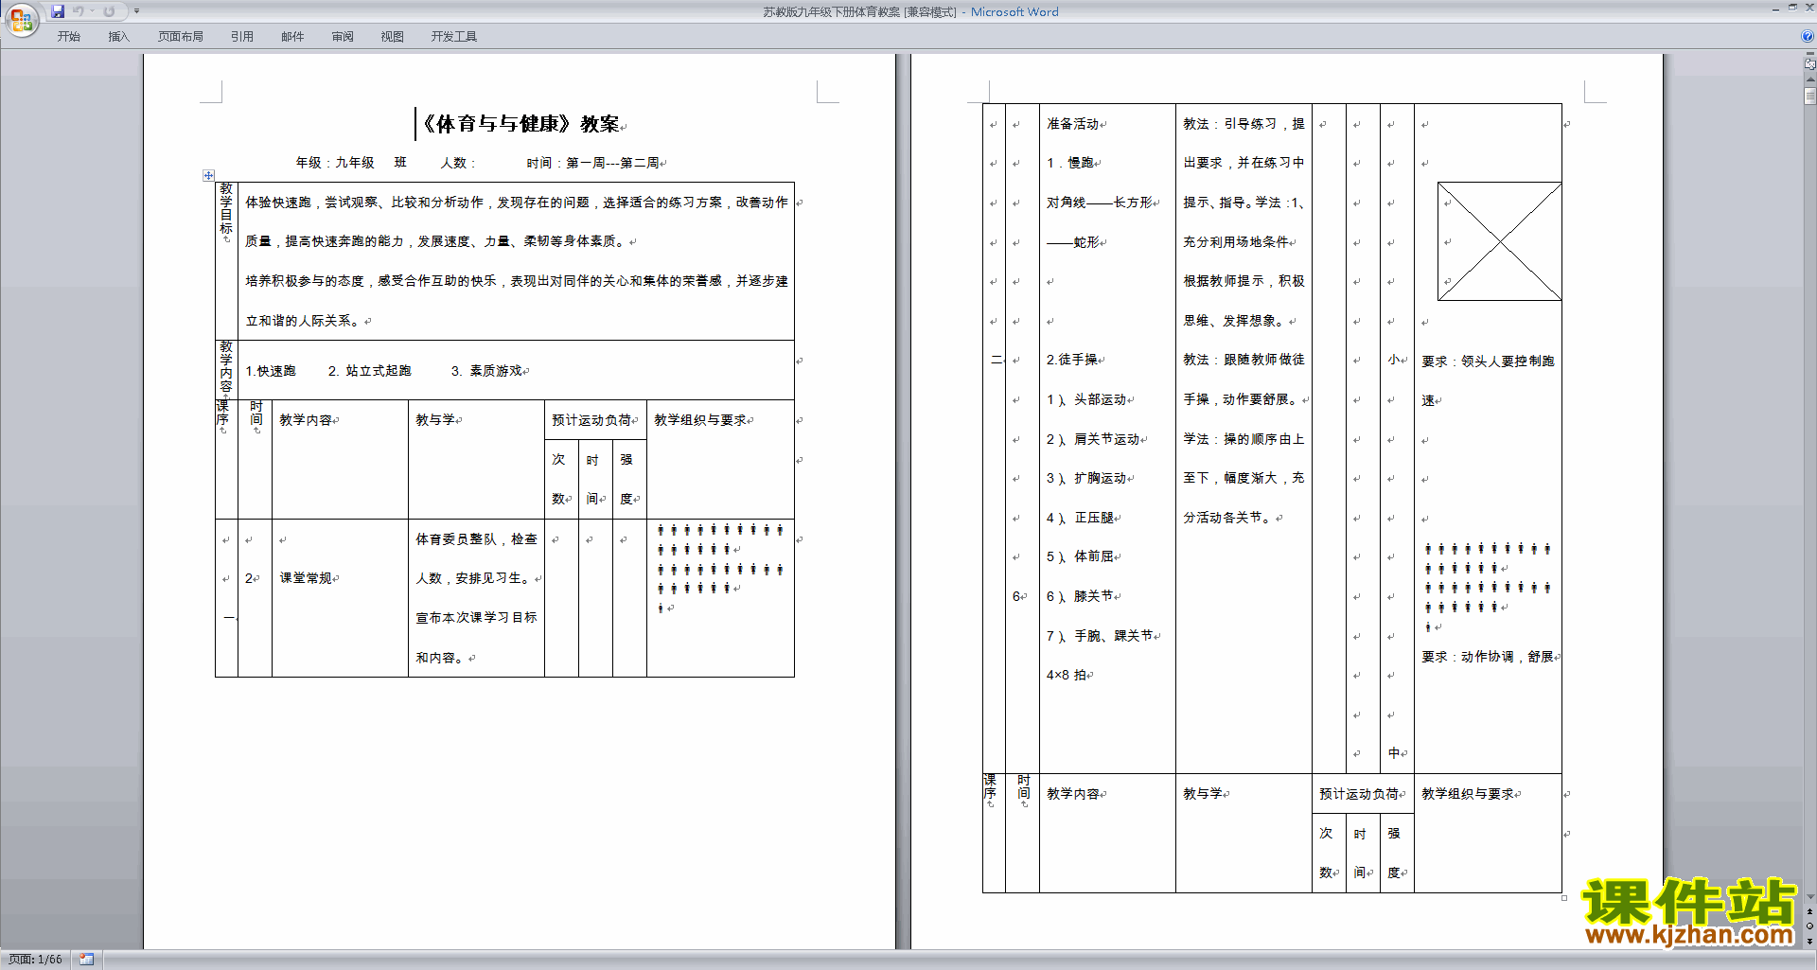The image size is (1817, 970).
Task: Click the text 年级：九年级
Action: pos(335,163)
